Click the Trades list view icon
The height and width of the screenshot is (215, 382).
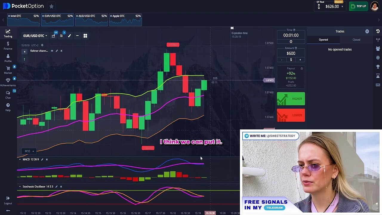pyautogui.click(x=367, y=31)
